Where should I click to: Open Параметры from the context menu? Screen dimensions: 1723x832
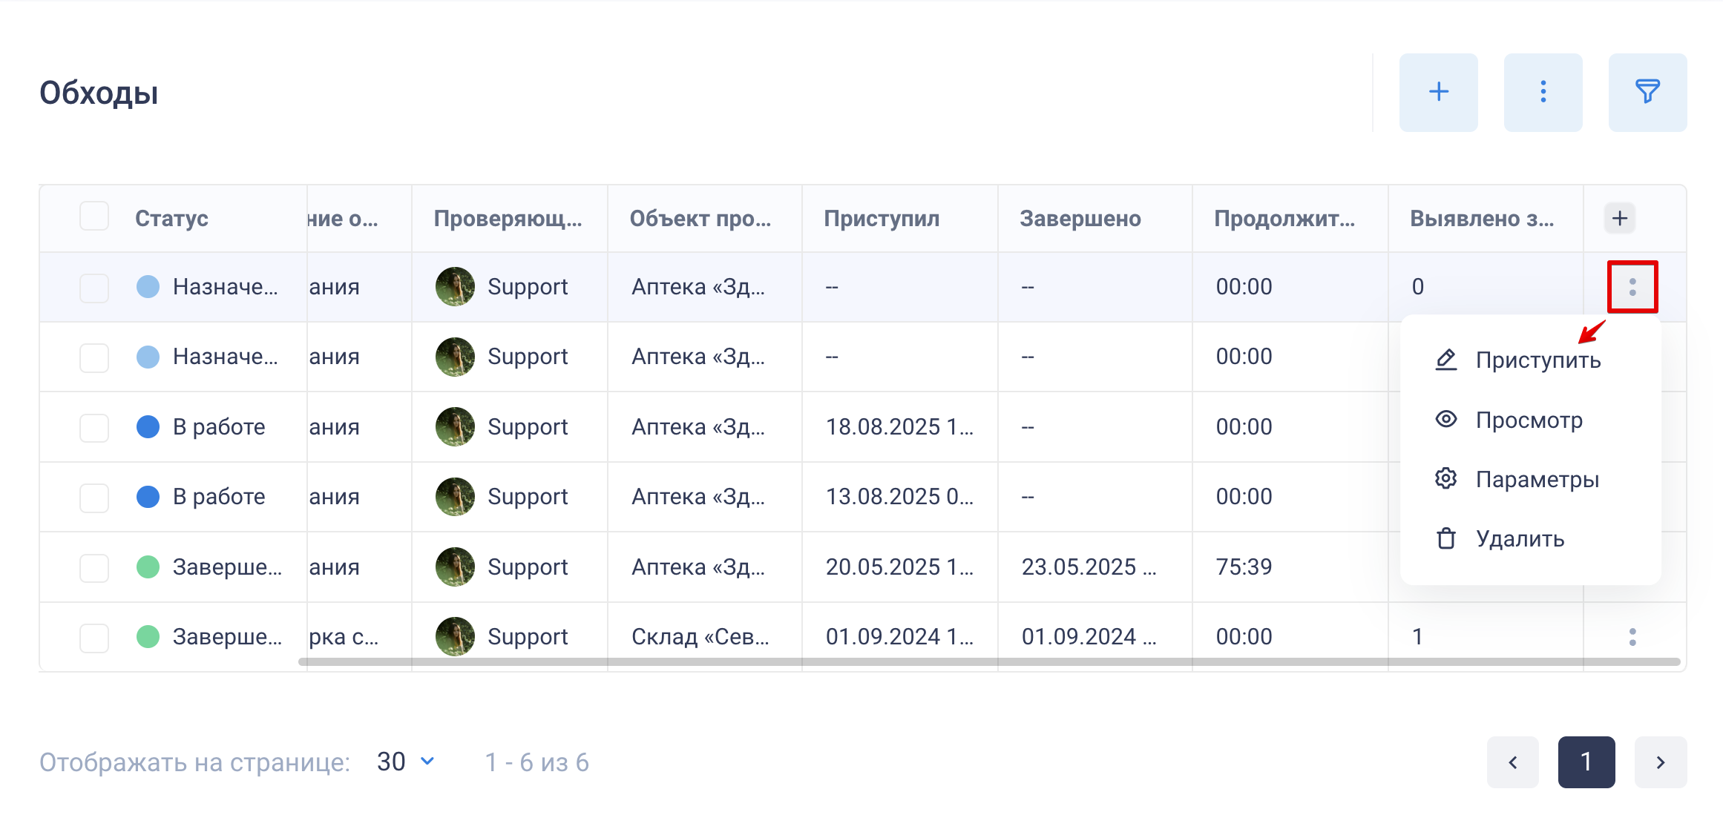click(x=1536, y=480)
